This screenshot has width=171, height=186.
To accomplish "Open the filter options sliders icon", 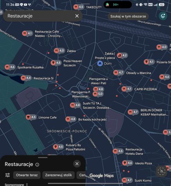I will (7, 175).
